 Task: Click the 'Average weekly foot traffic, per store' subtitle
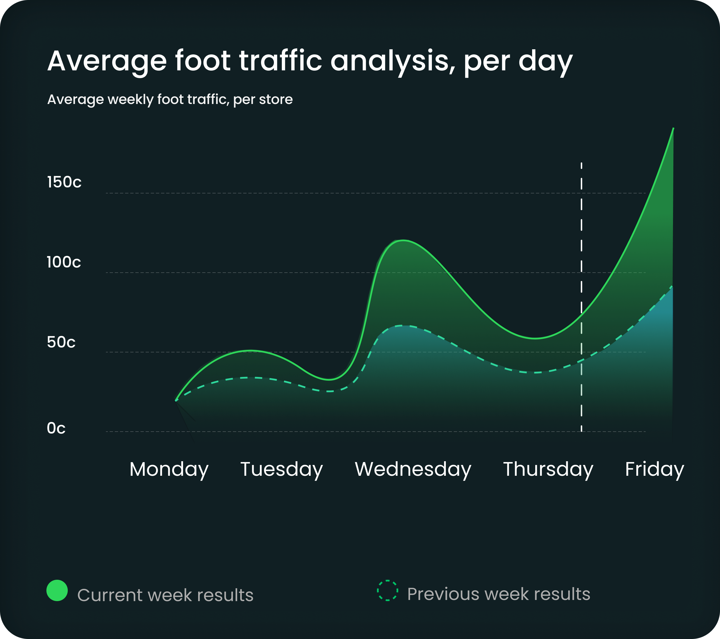[x=170, y=99]
